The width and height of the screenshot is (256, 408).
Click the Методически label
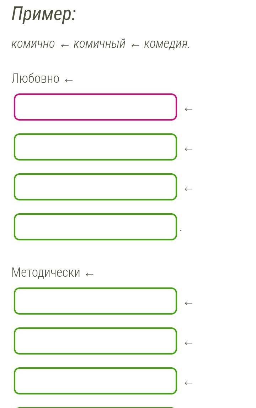click(46, 273)
